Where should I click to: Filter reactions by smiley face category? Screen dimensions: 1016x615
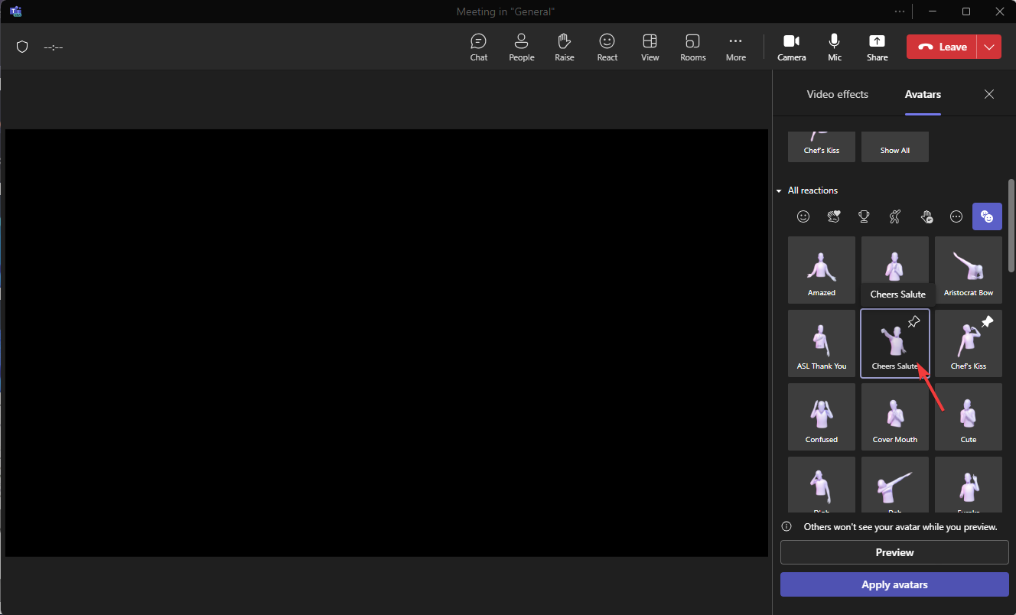click(803, 216)
